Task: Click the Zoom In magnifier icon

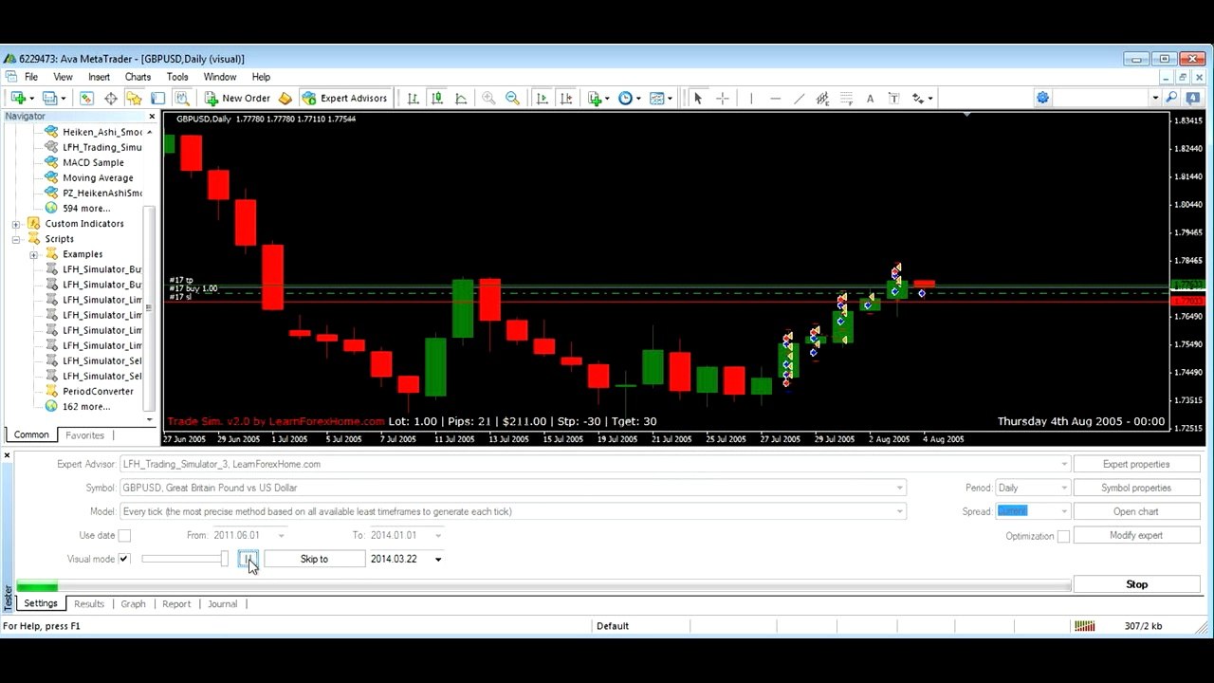Action: point(488,98)
